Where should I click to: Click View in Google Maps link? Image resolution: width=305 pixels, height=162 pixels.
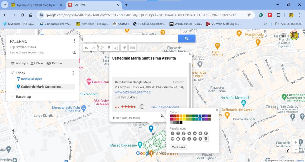pyautogui.click(x=165, y=107)
